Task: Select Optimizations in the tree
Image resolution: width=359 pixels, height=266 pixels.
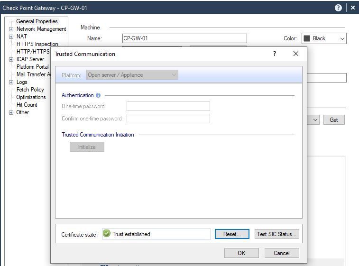Action: pos(31,97)
